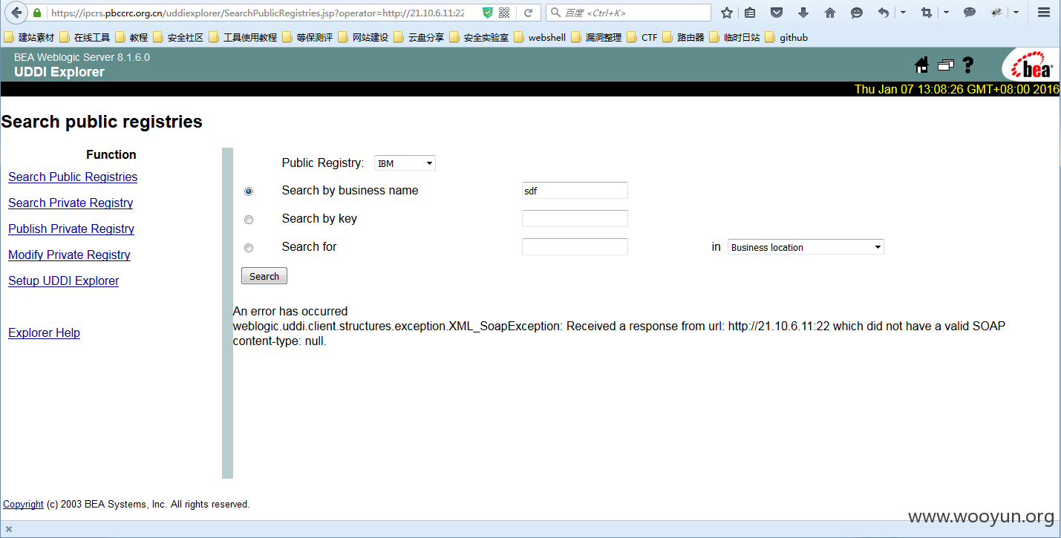Screen dimensions: 1061x538
Task: Expand dropdown arrow next to undo icon
Action: tap(903, 13)
